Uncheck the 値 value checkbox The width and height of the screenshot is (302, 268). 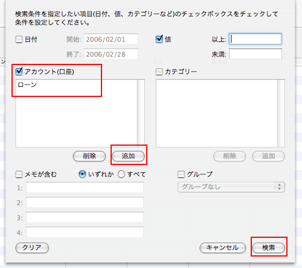click(159, 39)
